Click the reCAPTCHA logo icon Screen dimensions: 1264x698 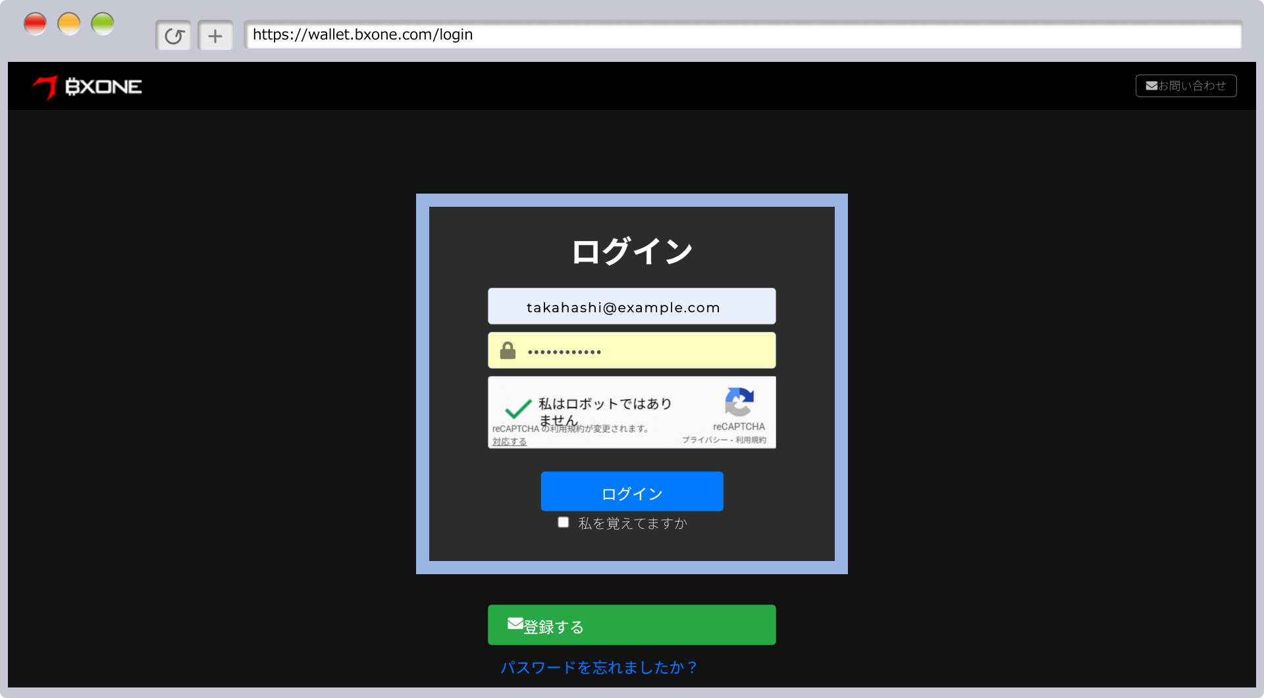tap(739, 401)
